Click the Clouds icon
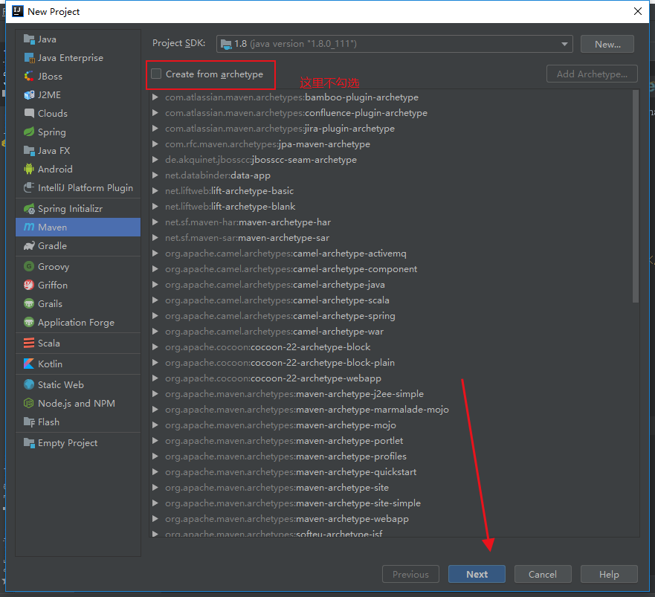 (29, 113)
